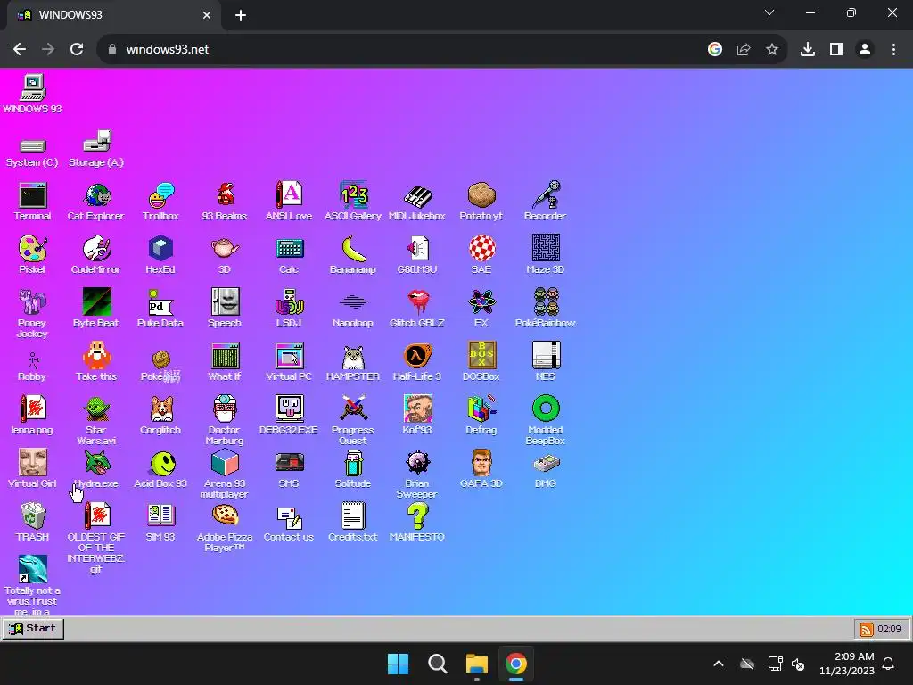Image resolution: width=913 pixels, height=685 pixels.
Task: Click the RSS feed tray icon
Action: (x=866, y=629)
